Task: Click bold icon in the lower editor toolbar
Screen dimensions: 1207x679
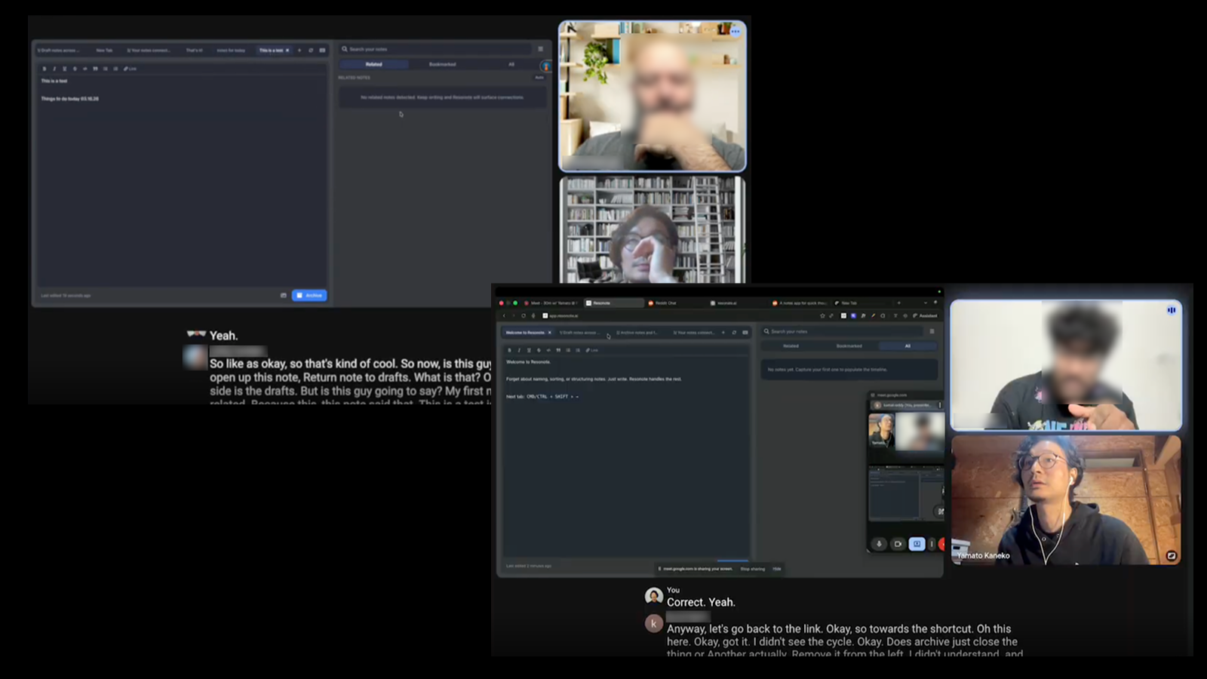Action: [509, 350]
